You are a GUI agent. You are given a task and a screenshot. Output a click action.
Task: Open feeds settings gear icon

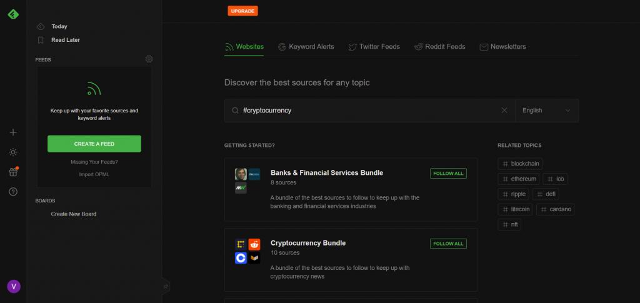point(149,59)
